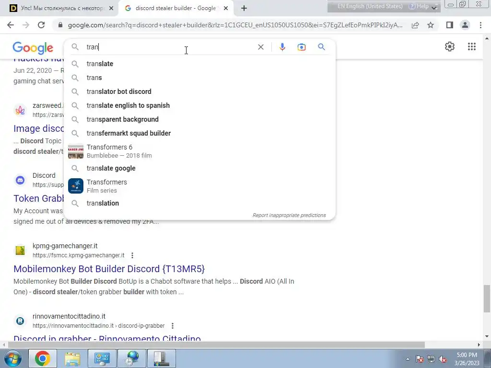Click the Transformers film series thumbnail
Image resolution: width=491 pixels, height=368 pixels.
point(76,186)
